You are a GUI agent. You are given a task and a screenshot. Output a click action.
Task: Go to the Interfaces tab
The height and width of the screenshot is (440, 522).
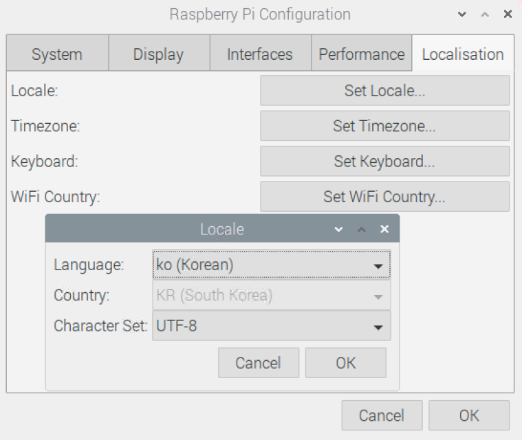click(260, 54)
